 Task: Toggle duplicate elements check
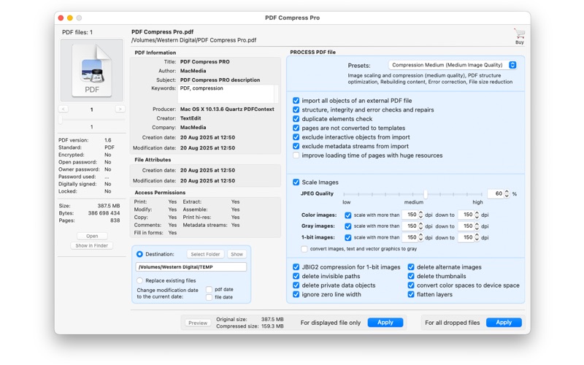point(296,119)
